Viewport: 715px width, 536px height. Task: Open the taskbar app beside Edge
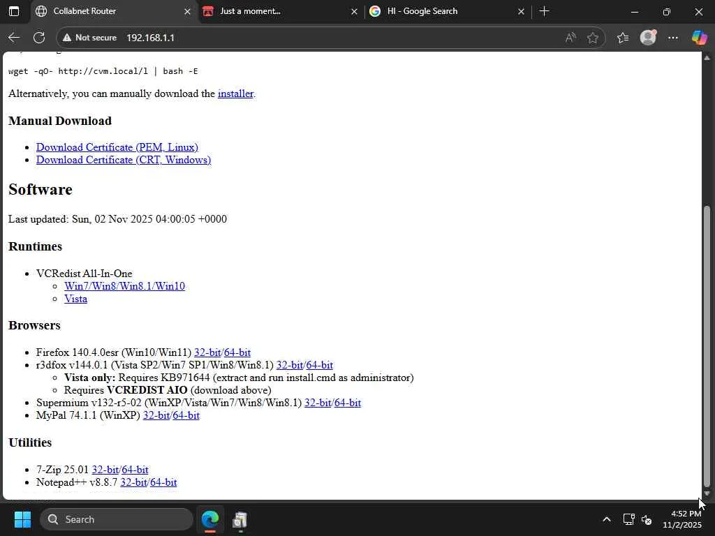point(240,519)
